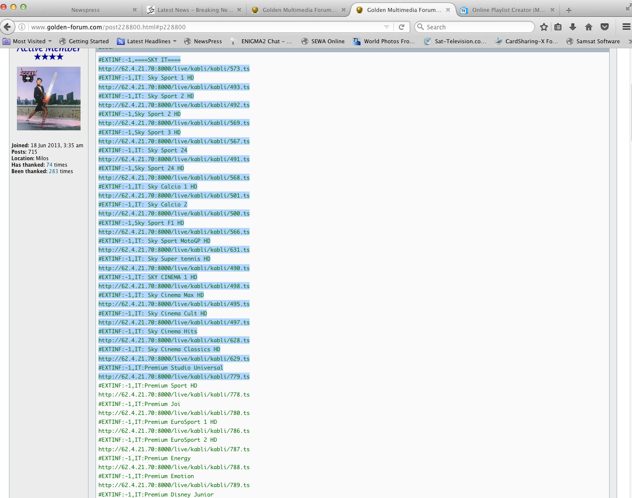Click the 'IT: Sky Cinema Cult HD' line
Viewport: 632px width, 498px height.
[x=153, y=313]
